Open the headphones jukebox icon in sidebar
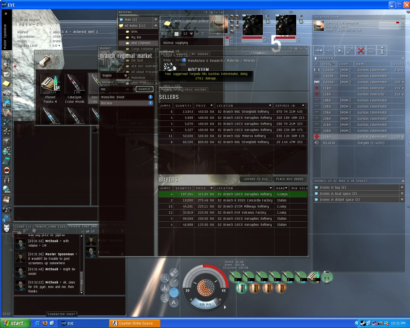This screenshot has height=328, width=410. (6, 209)
